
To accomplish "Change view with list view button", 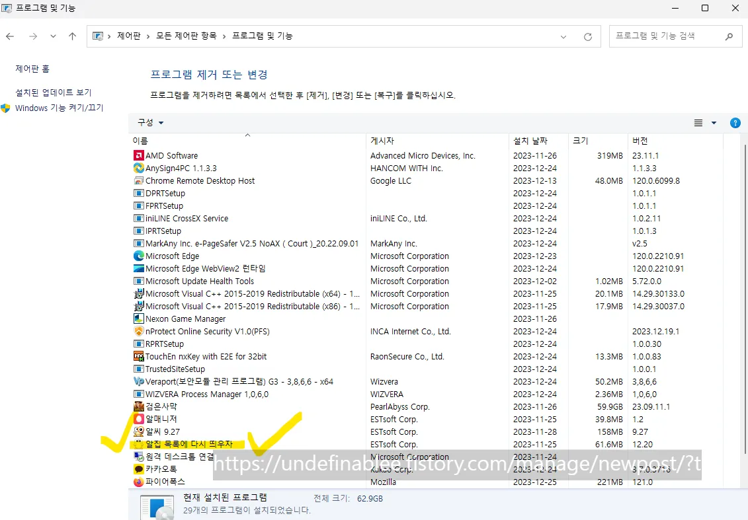I will [698, 123].
